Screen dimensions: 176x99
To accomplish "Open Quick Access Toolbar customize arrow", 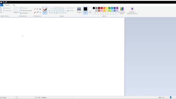I will 8,2.
